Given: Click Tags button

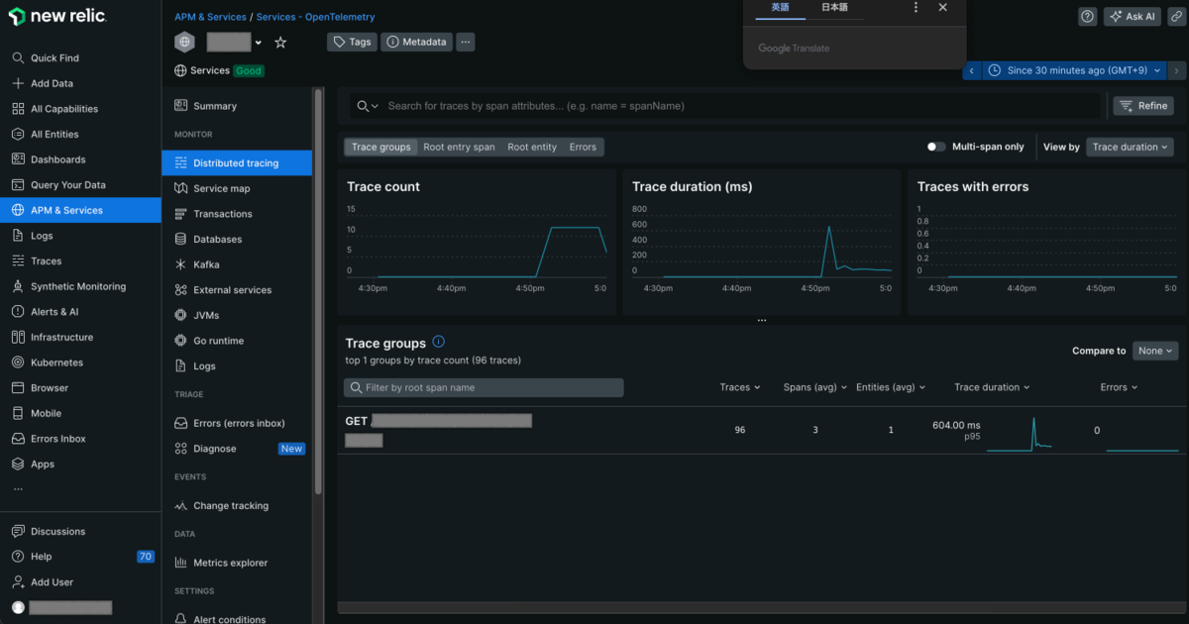Looking at the screenshot, I should (x=352, y=43).
